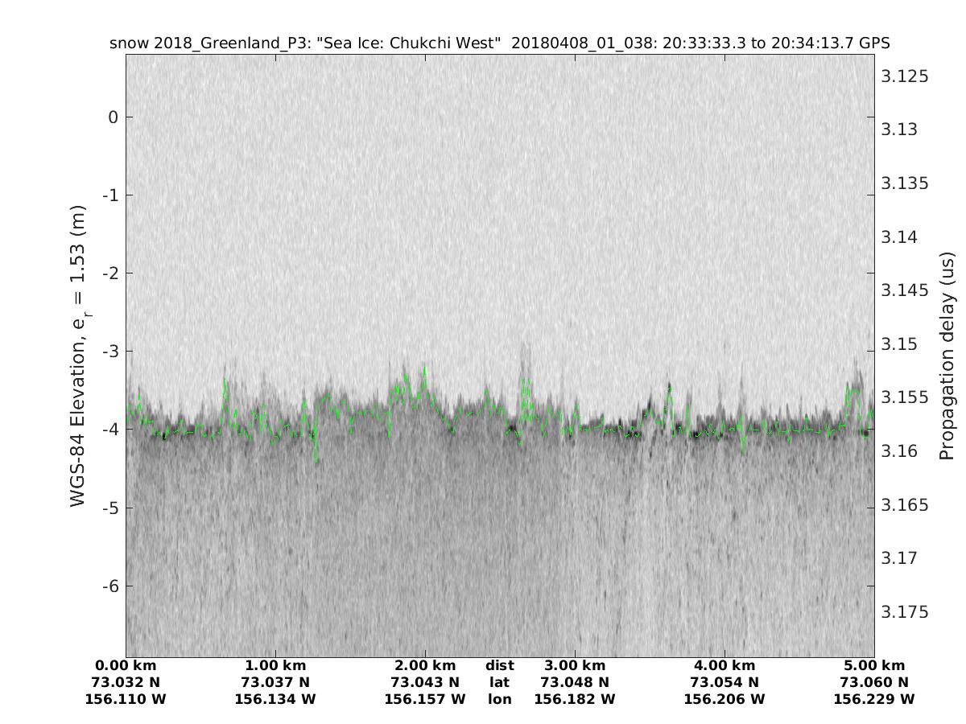The height and width of the screenshot is (724, 966).
Task: Click the -3 elevation tick label
Action: tap(110, 352)
